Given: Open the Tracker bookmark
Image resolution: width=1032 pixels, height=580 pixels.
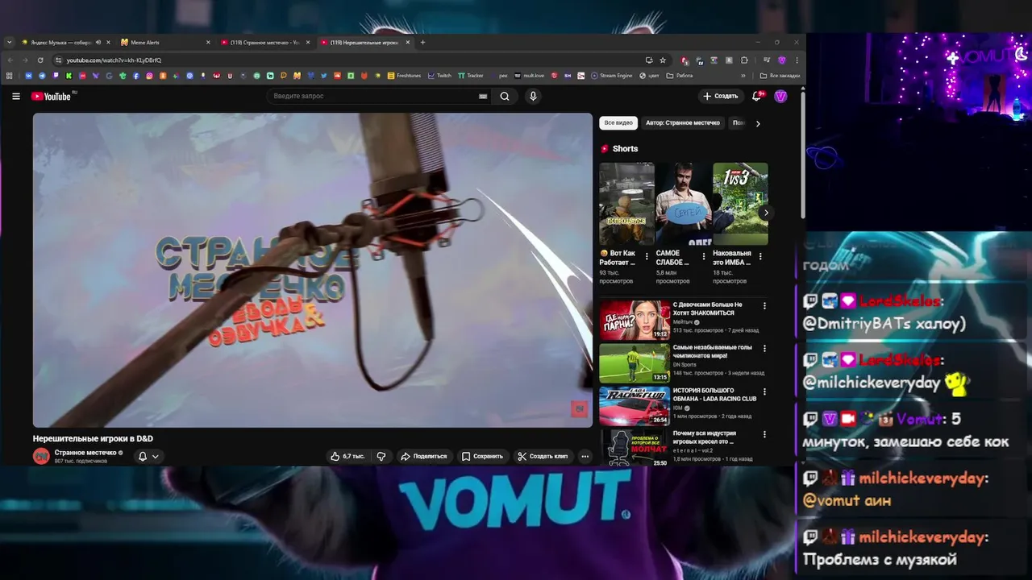Looking at the screenshot, I should tap(471, 76).
